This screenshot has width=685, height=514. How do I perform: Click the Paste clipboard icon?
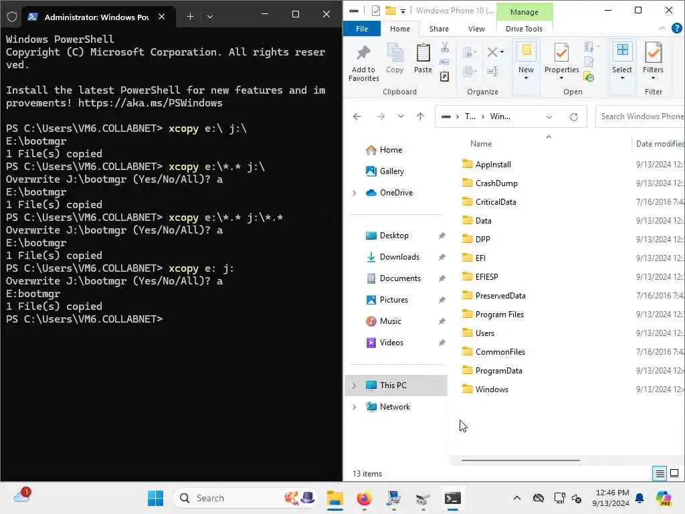pos(423,53)
